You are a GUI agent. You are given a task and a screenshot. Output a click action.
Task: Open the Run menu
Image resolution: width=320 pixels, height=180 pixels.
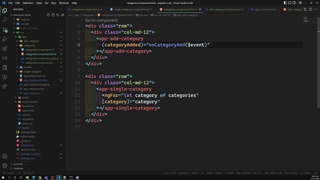(x=53, y=3)
